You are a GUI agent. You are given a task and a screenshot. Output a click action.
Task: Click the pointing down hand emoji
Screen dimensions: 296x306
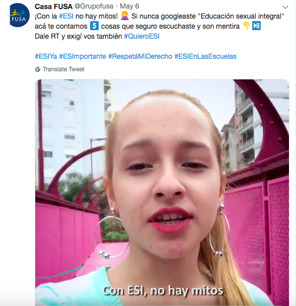pos(246,26)
